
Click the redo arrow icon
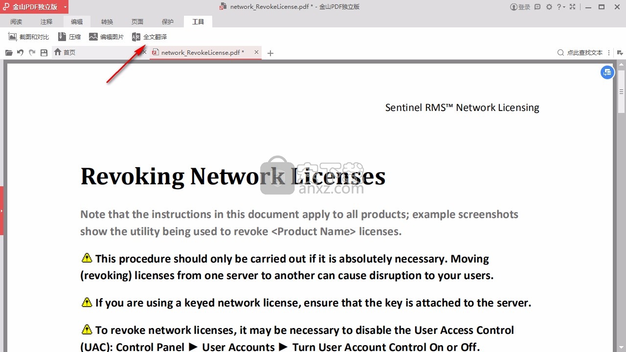32,53
